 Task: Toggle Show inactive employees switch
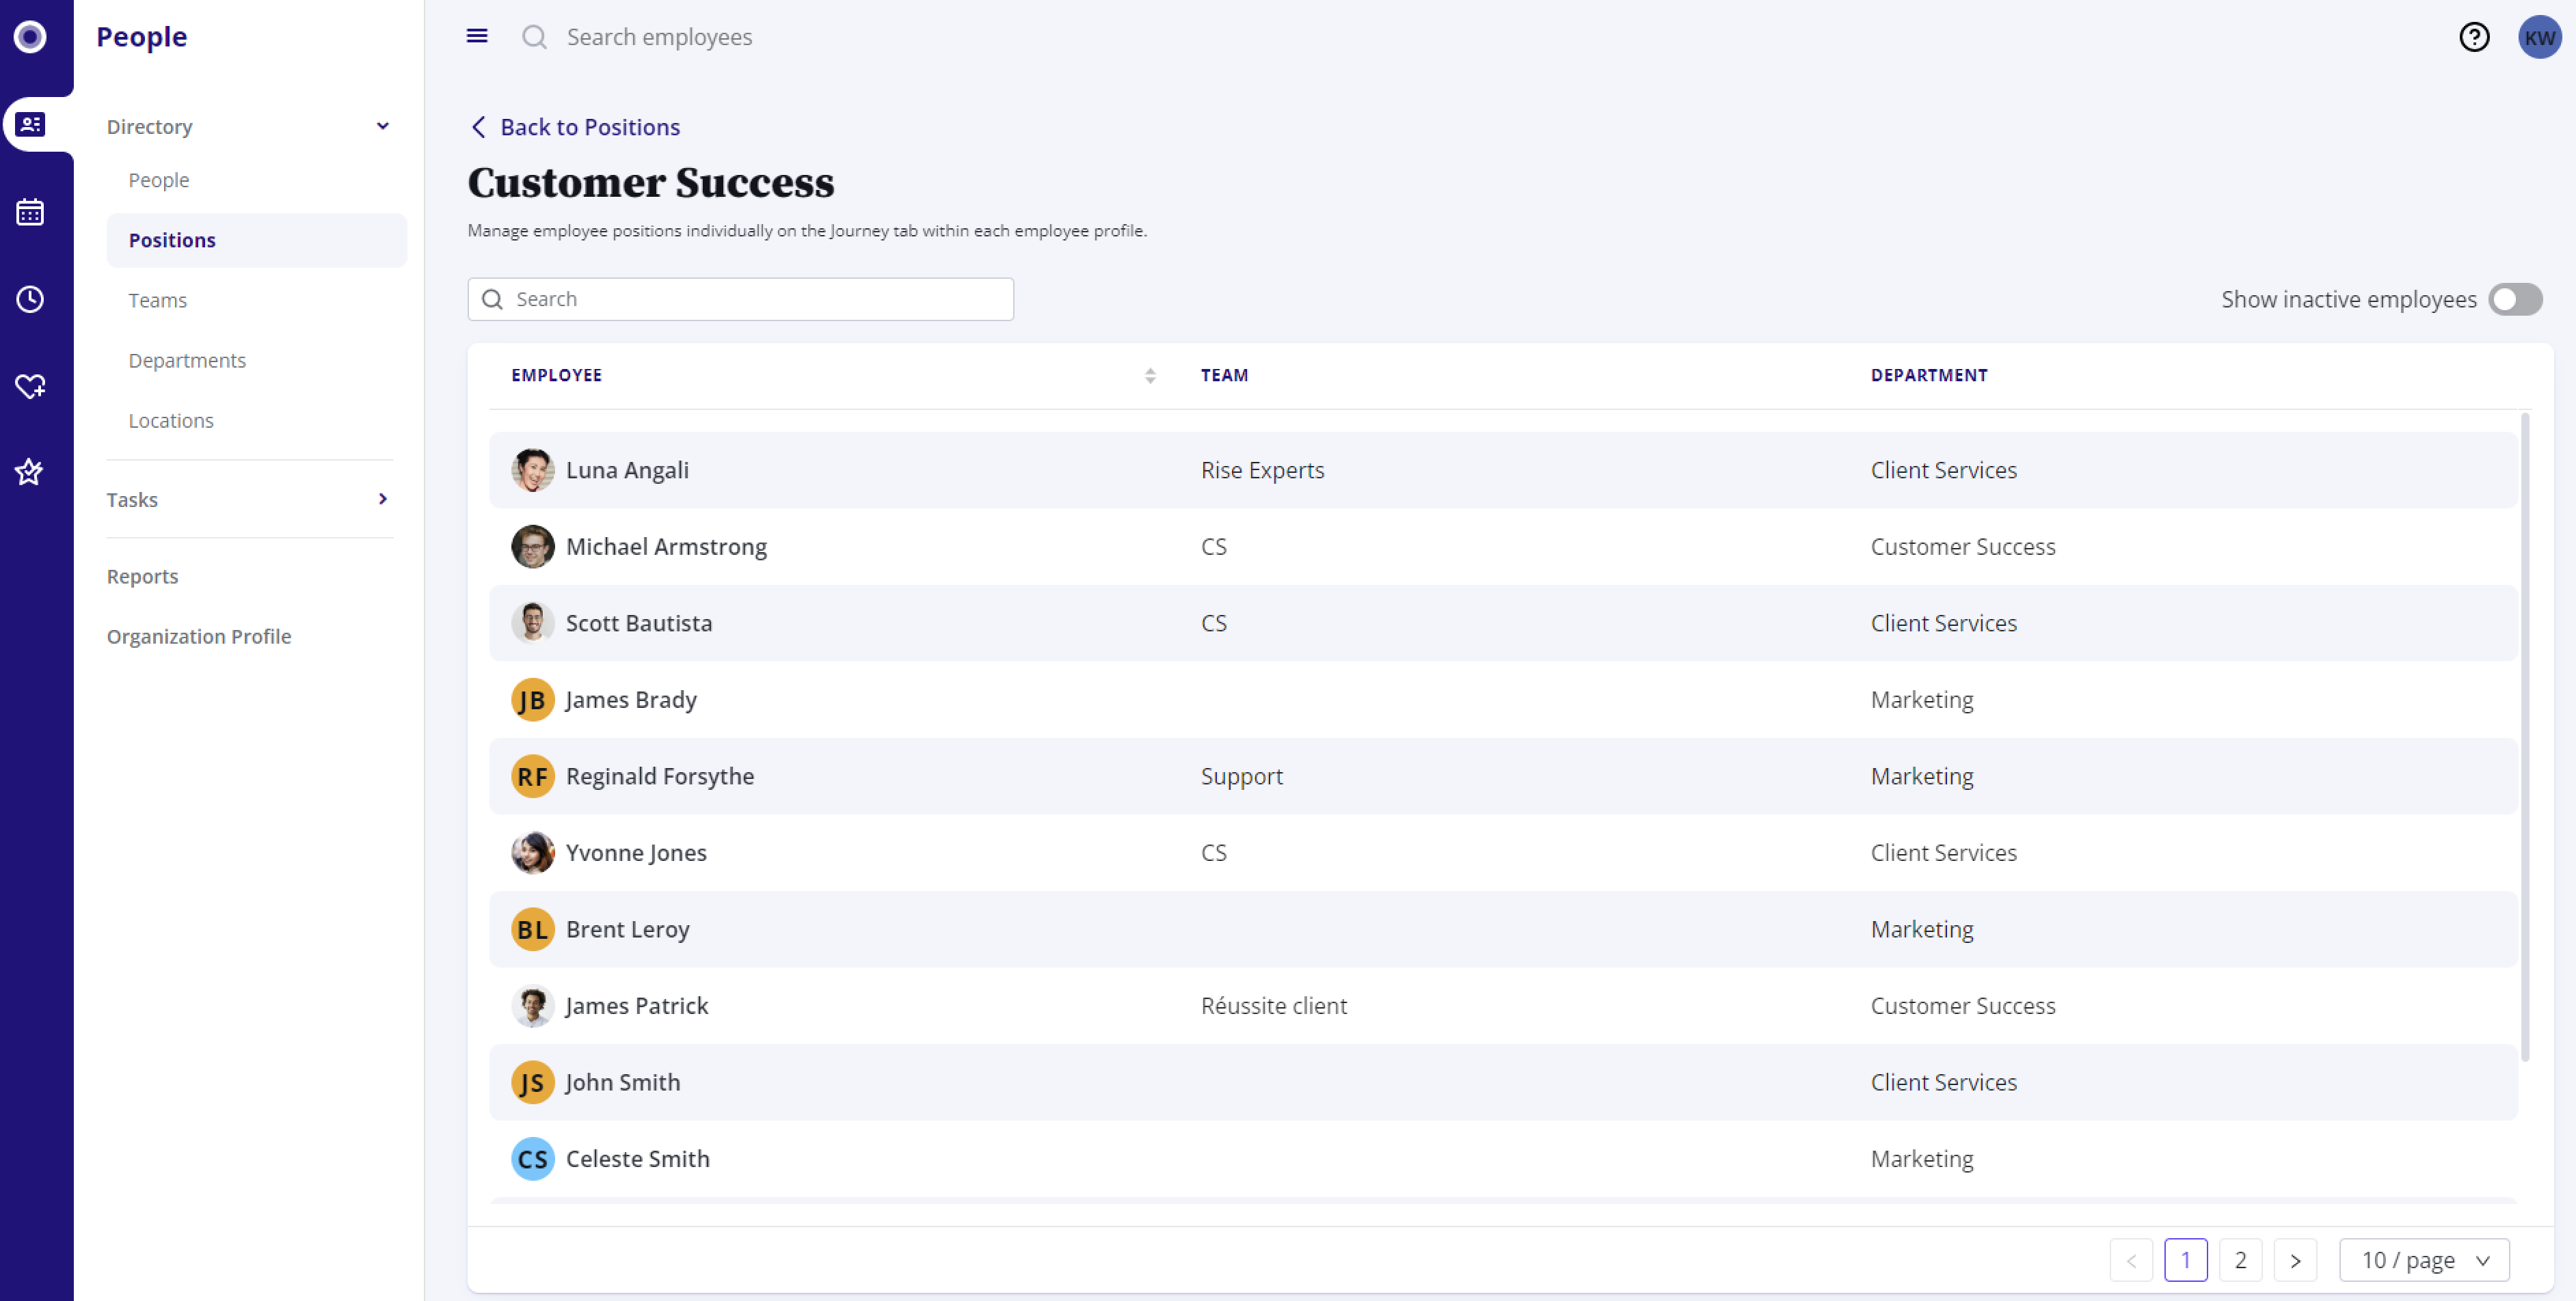click(x=2515, y=300)
